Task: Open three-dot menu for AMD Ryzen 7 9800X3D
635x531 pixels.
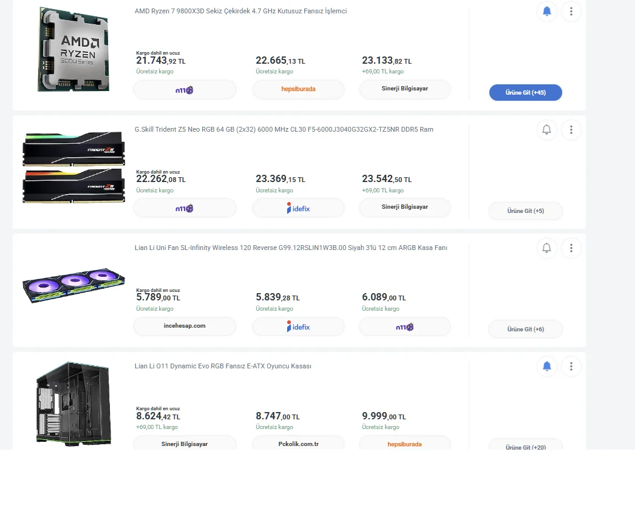Action: (571, 12)
